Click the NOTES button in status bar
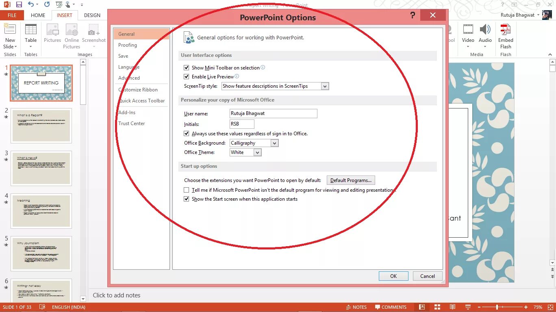This screenshot has height=312, width=556. click(x=356, y=307)
